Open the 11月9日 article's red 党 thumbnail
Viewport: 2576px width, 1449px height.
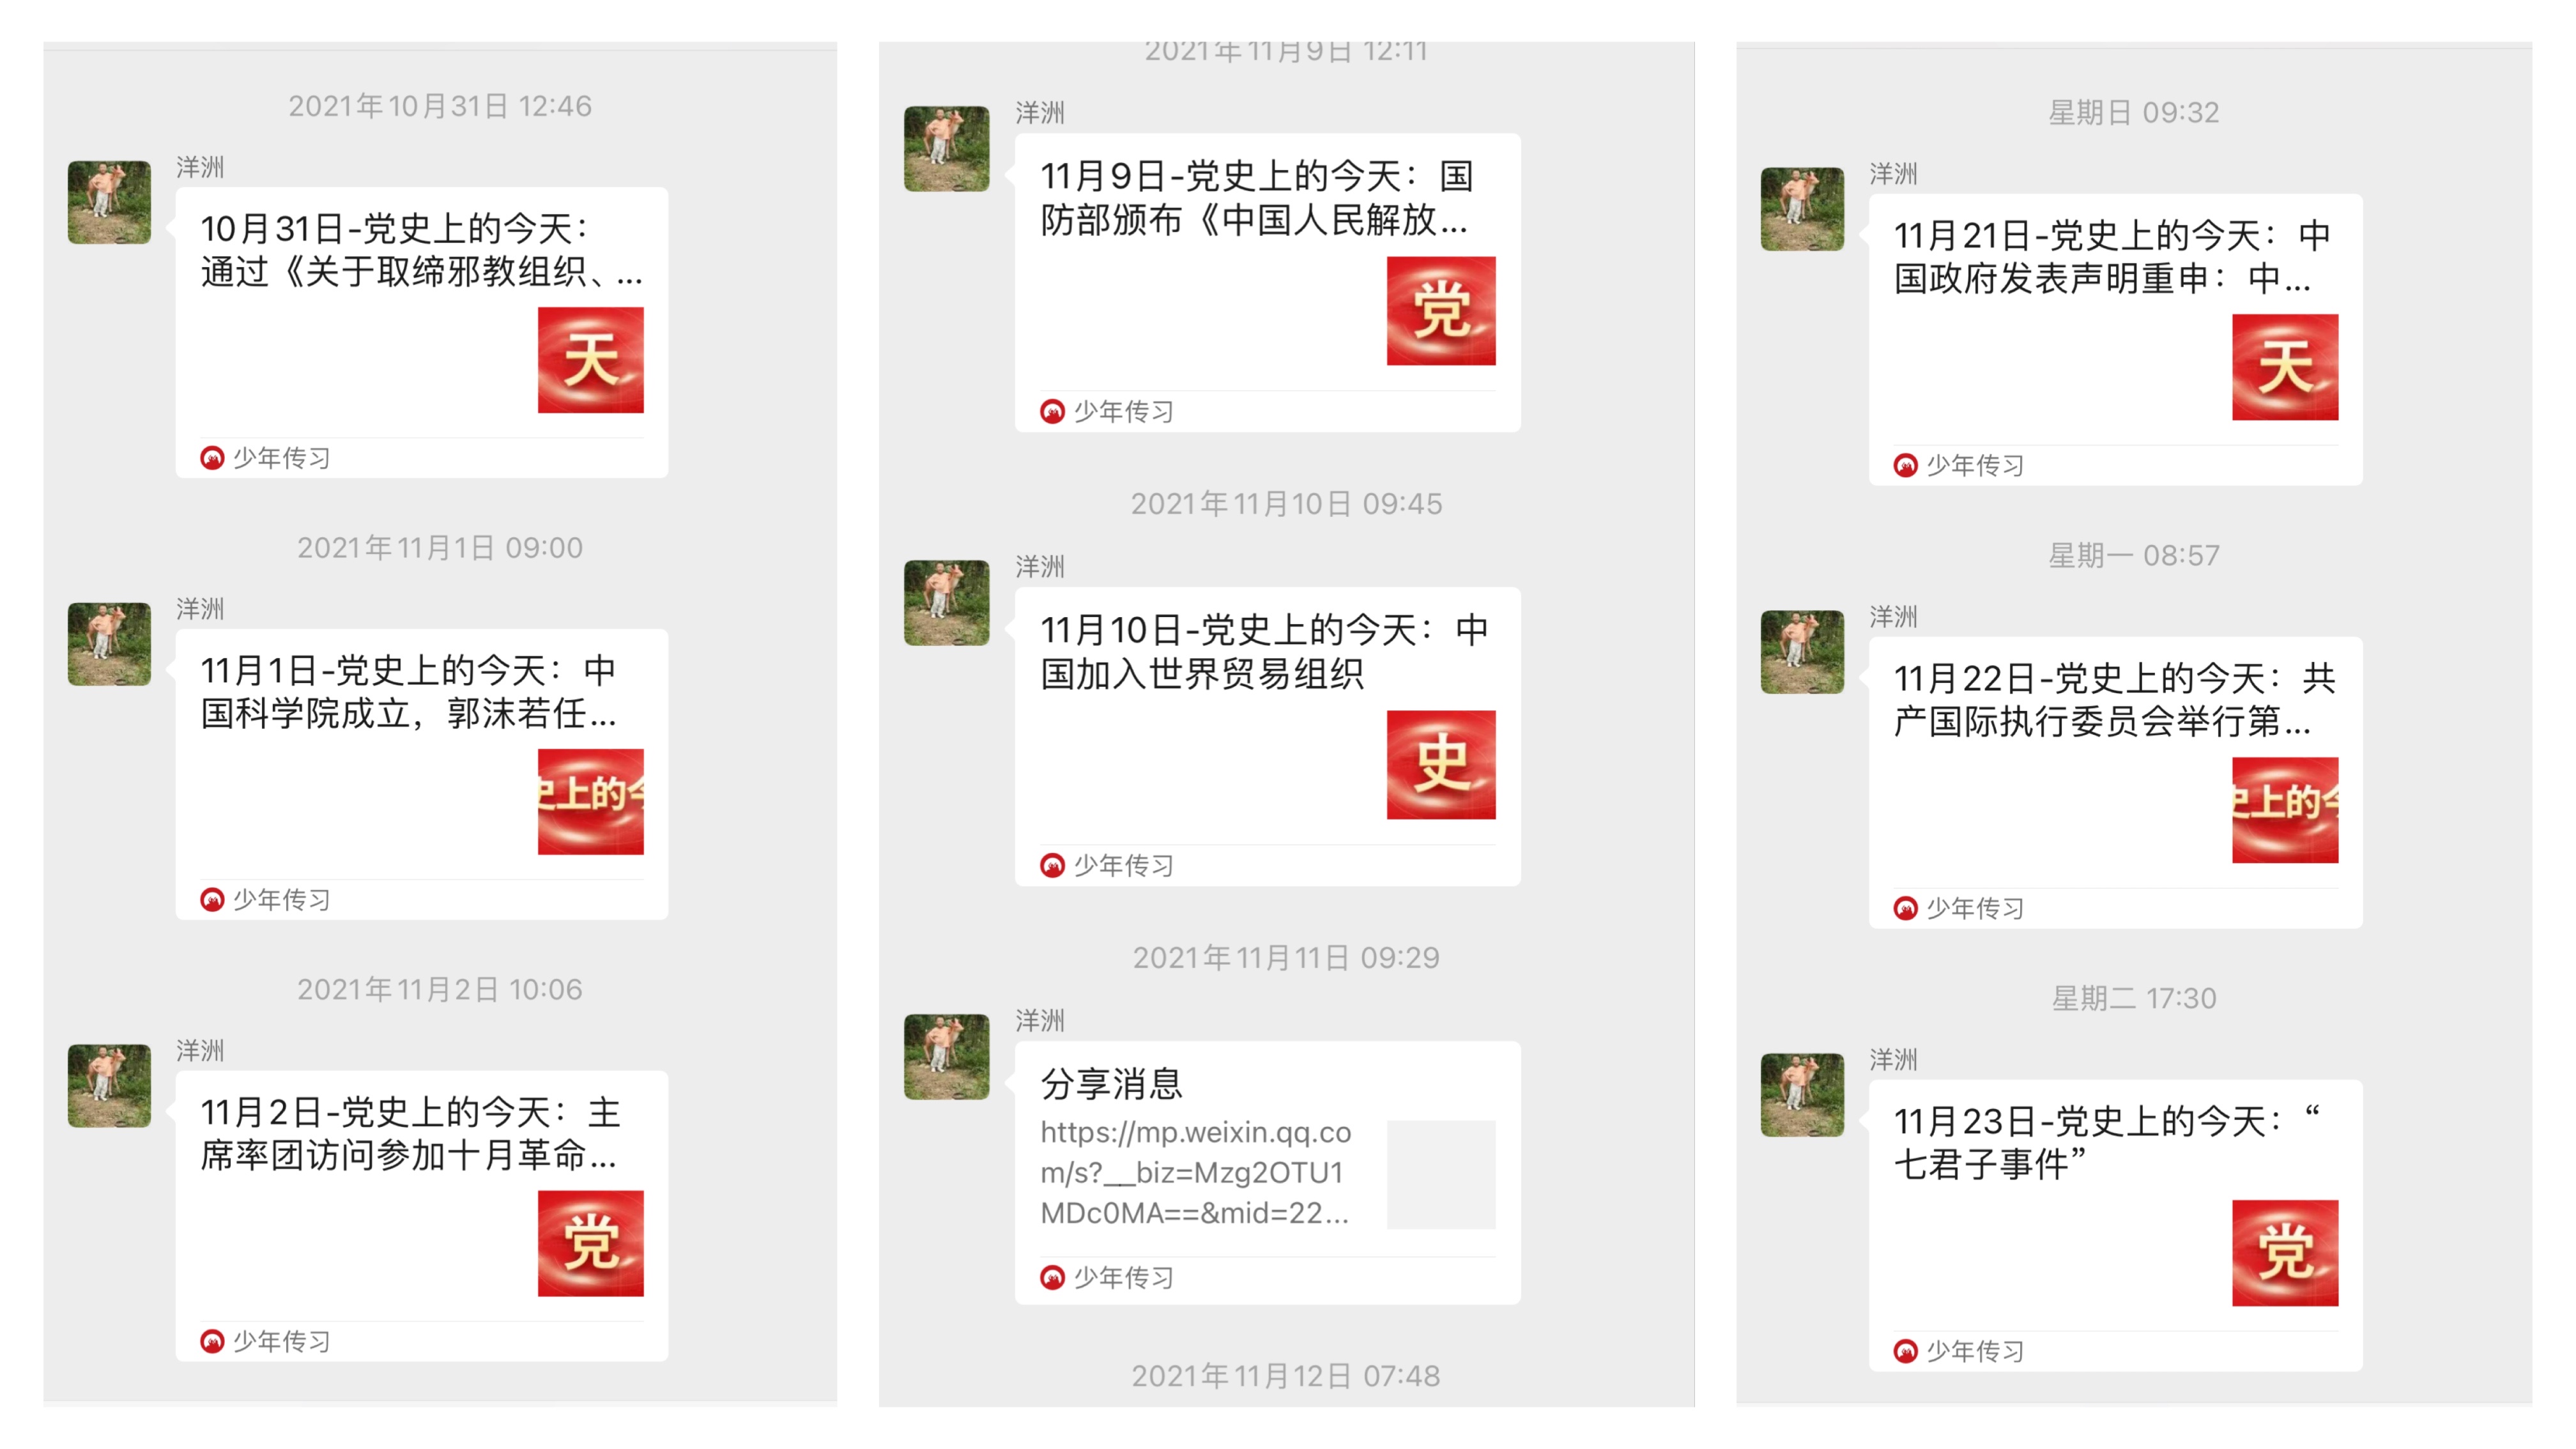click(1441, 311)
